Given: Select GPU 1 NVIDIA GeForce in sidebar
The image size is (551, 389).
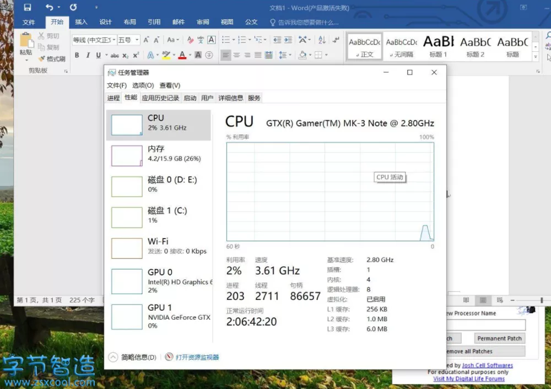Looking at the screenshot, I should click(159, 316).
